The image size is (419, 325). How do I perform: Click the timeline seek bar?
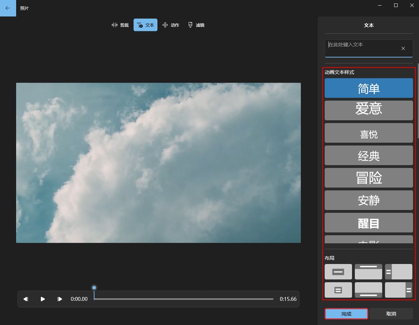coord(183,299)
